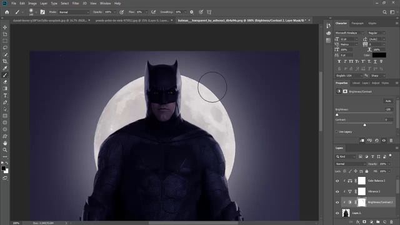Image resolution: width=400 pixels, height=225 pixels.
Task: Delete layer using Layers panel trash icon
Action: coord(391,222)
